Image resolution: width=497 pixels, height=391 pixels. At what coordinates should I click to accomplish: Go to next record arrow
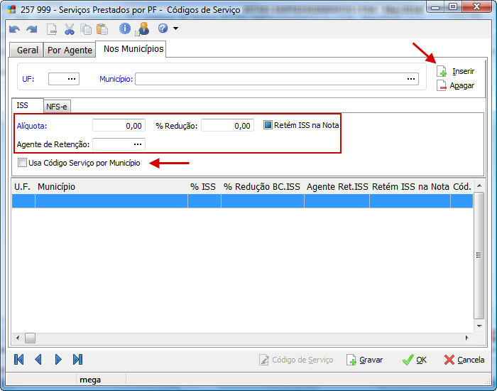pyautogui.click(x=58, y=360)
